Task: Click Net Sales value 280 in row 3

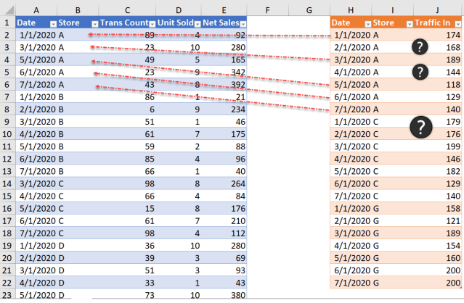Action: [224, 48]
